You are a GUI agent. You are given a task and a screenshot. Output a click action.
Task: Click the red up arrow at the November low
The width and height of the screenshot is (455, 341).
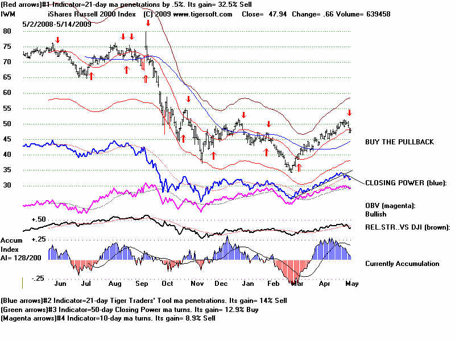pos(213,155)
